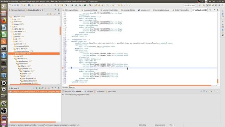Click the Project Explorer vertical scrollbar
The height and width of the screenshot is (127, 225).
(x=60, y=31)
